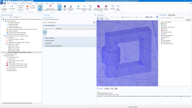
Task: Select 3D Plot Group 2 tree node
Action: [18, 64]
